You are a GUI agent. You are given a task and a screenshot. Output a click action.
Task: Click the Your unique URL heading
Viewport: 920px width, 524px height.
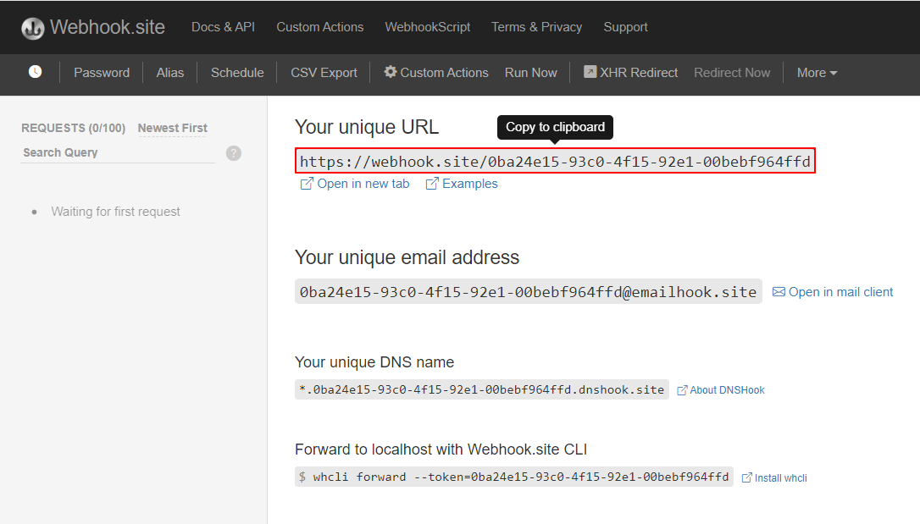coord(367,127)
